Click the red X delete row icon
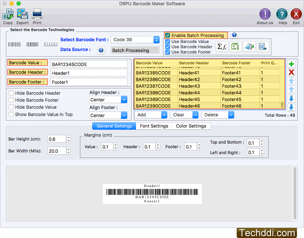The image size is (304, 238). (291, 72)
